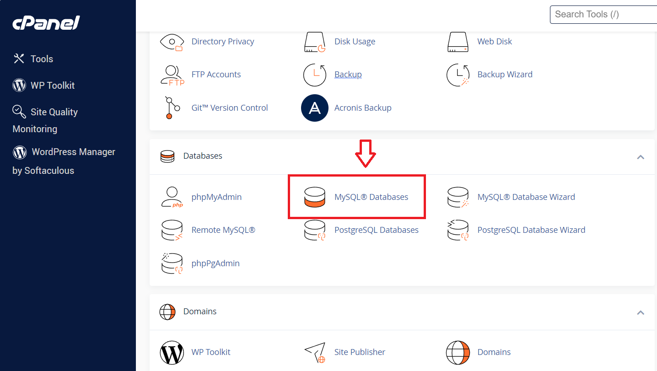Collapse the Domains section chevron

coord(641,312)
